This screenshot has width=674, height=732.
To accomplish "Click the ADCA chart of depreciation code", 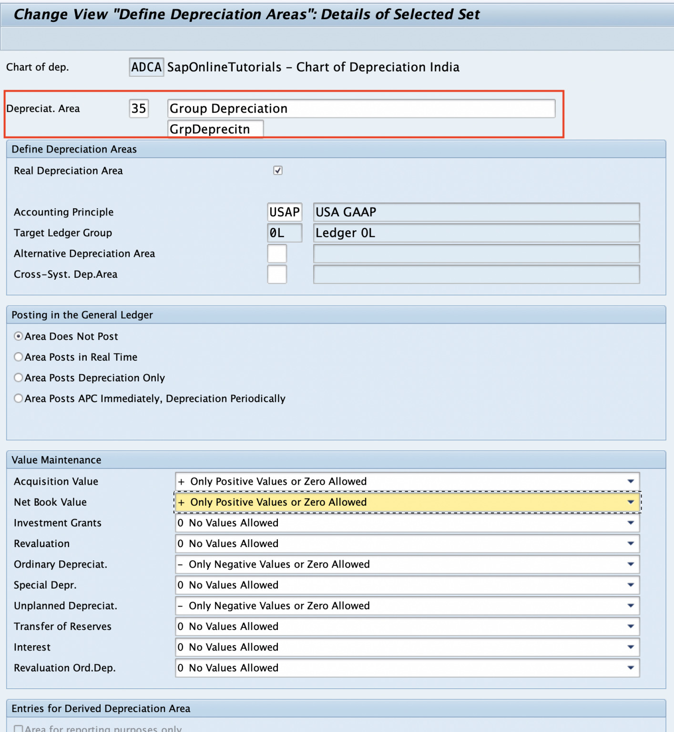I will 146,67.
